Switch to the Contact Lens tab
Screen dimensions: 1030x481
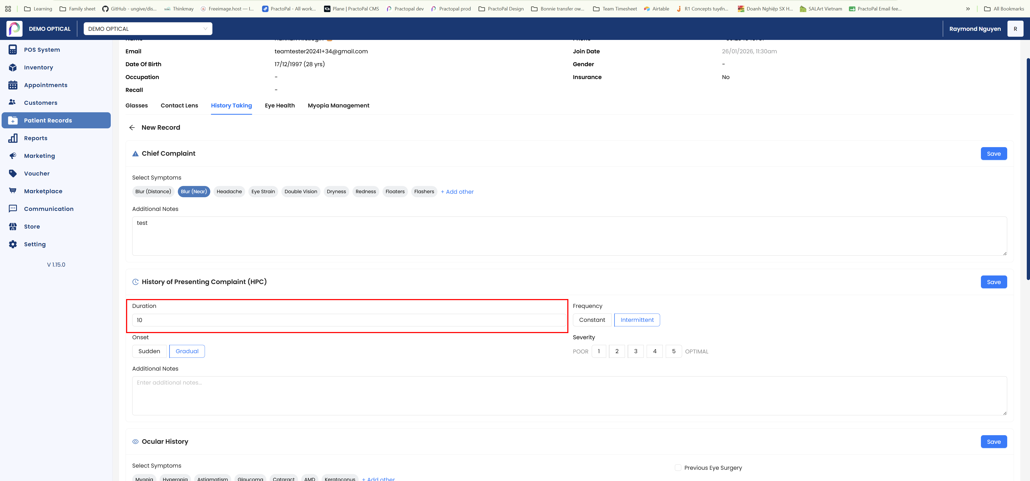pos(179,106)
